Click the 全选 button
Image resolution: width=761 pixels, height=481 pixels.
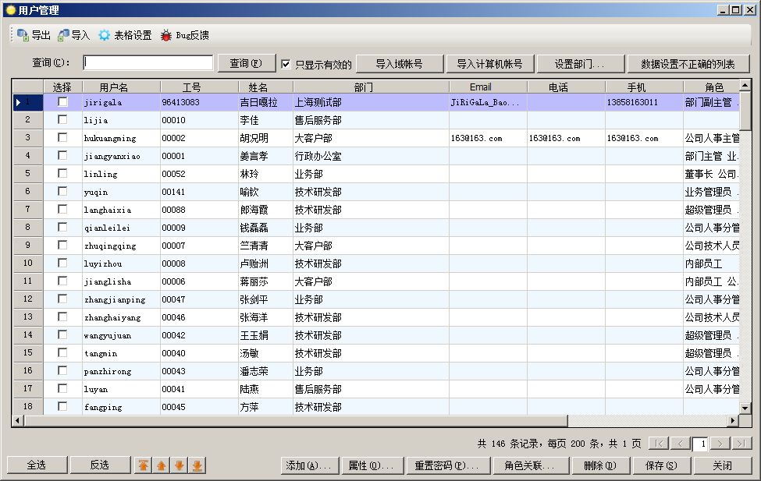(x=37, y=465)
